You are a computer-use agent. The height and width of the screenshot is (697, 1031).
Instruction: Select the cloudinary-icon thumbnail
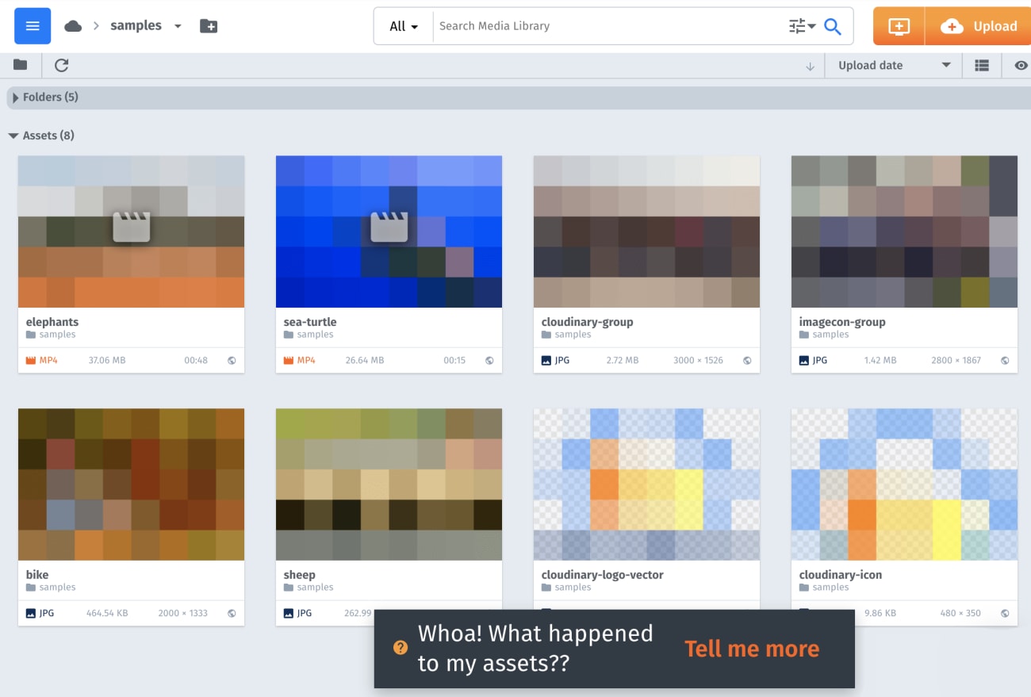tap(904, 484)
